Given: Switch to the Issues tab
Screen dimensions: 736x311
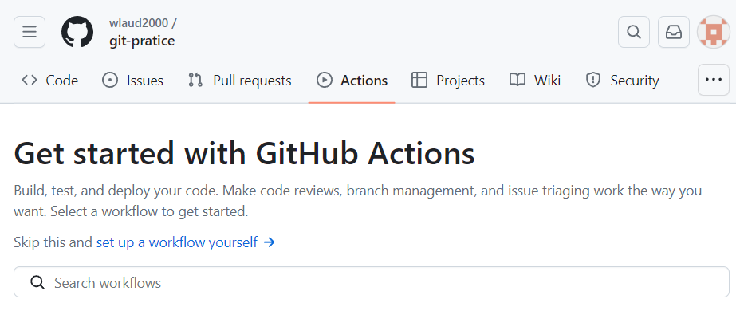Looking at the screenshot, I should (132, 81).
